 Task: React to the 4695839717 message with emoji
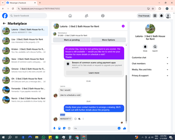pos(76,119)
